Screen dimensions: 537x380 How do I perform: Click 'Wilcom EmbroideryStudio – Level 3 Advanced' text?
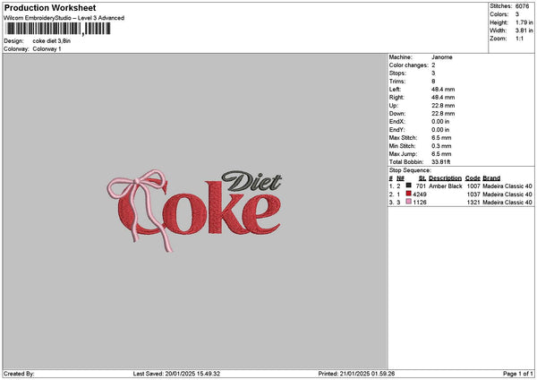coord(64,18)
